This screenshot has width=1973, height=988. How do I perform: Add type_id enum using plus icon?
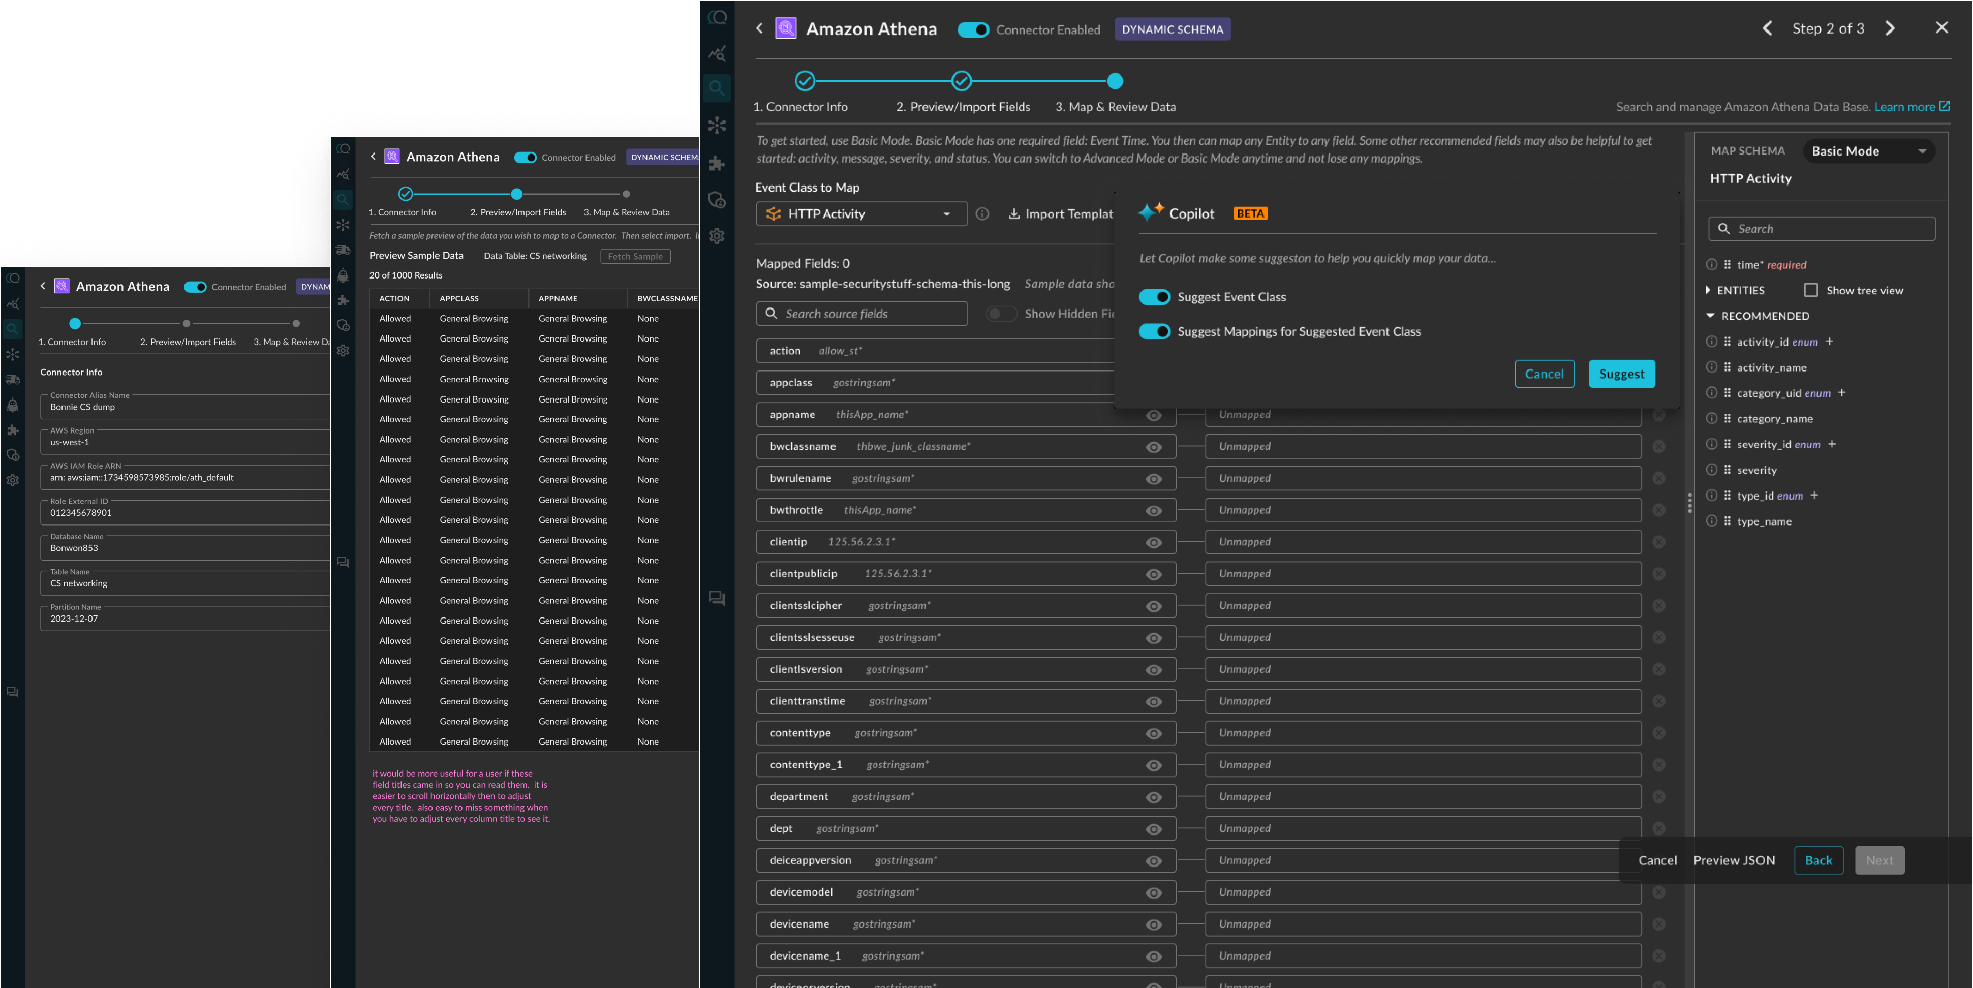(1814, 496)
